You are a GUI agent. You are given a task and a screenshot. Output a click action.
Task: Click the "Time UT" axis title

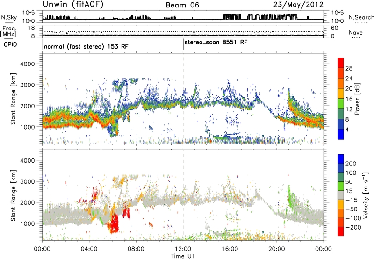coord(183,256)
